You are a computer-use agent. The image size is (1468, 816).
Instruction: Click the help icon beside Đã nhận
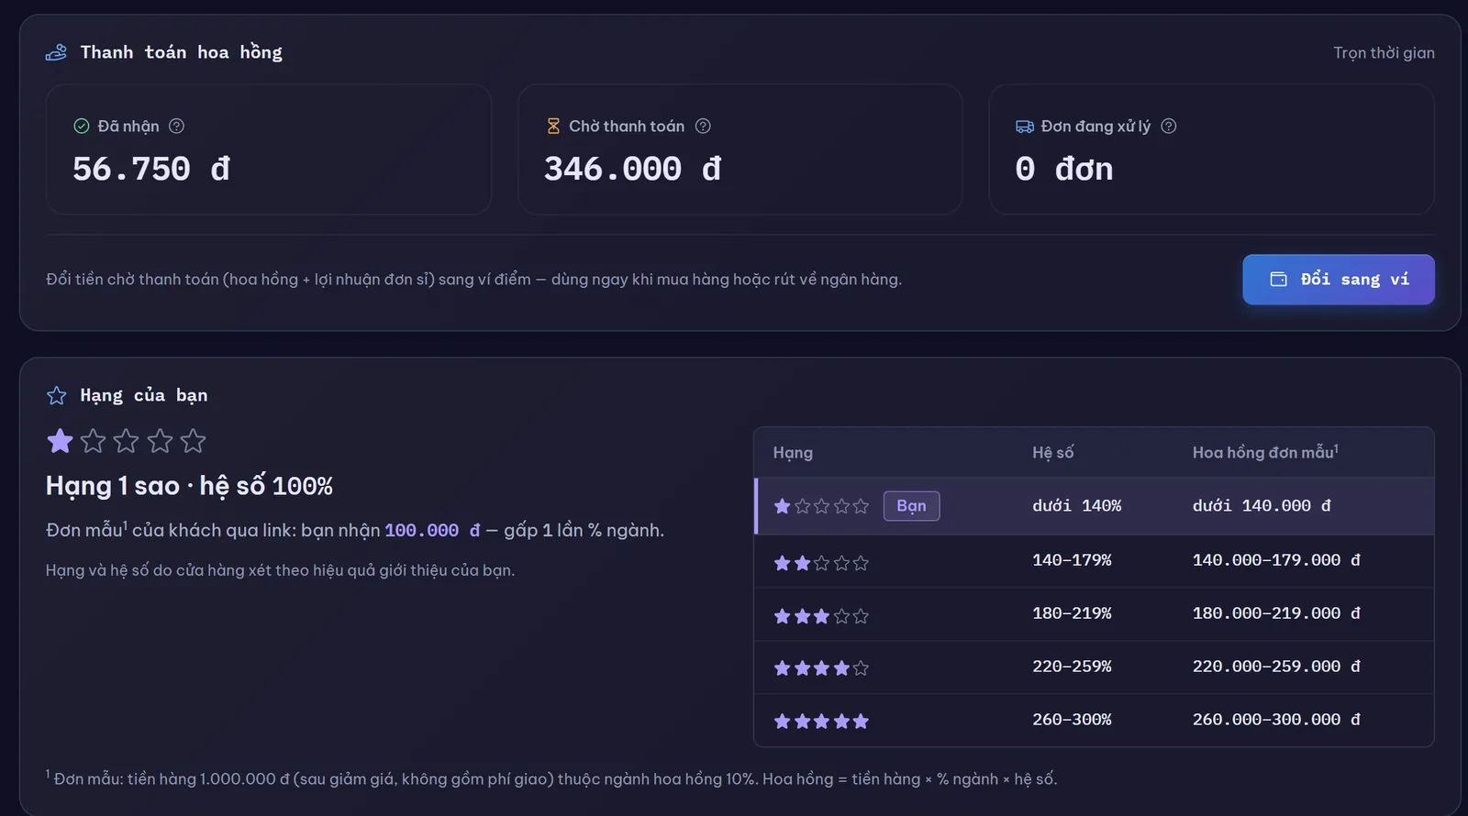[x=177, y=127]
